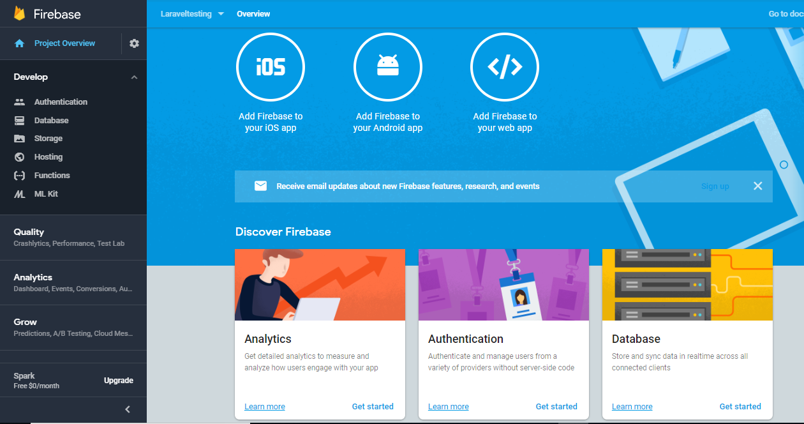Click 'Predictions, A/B Testing' subtitle

[x=73, y=334]
